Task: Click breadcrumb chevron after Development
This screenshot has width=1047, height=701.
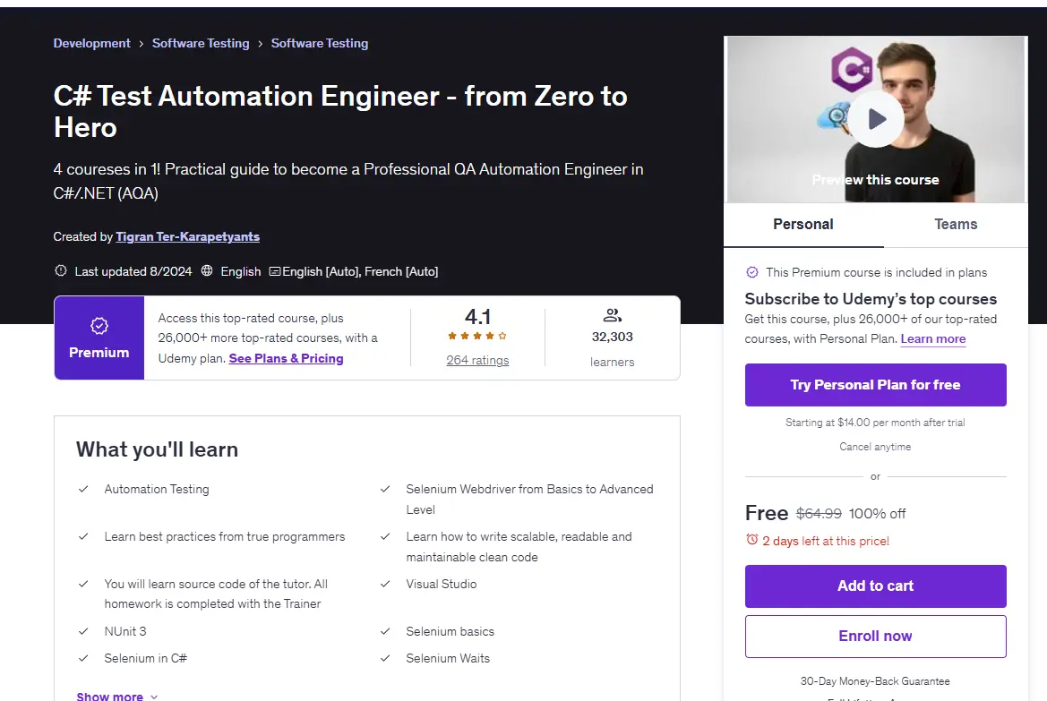Action: (x=141, y=44)
